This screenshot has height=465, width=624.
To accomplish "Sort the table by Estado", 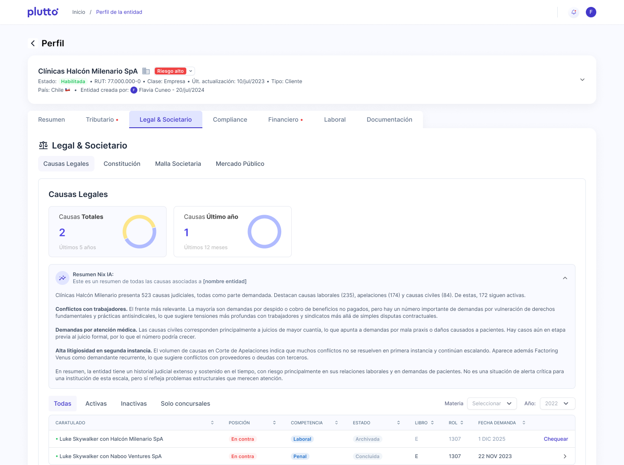I will click(x=399, y=423).
